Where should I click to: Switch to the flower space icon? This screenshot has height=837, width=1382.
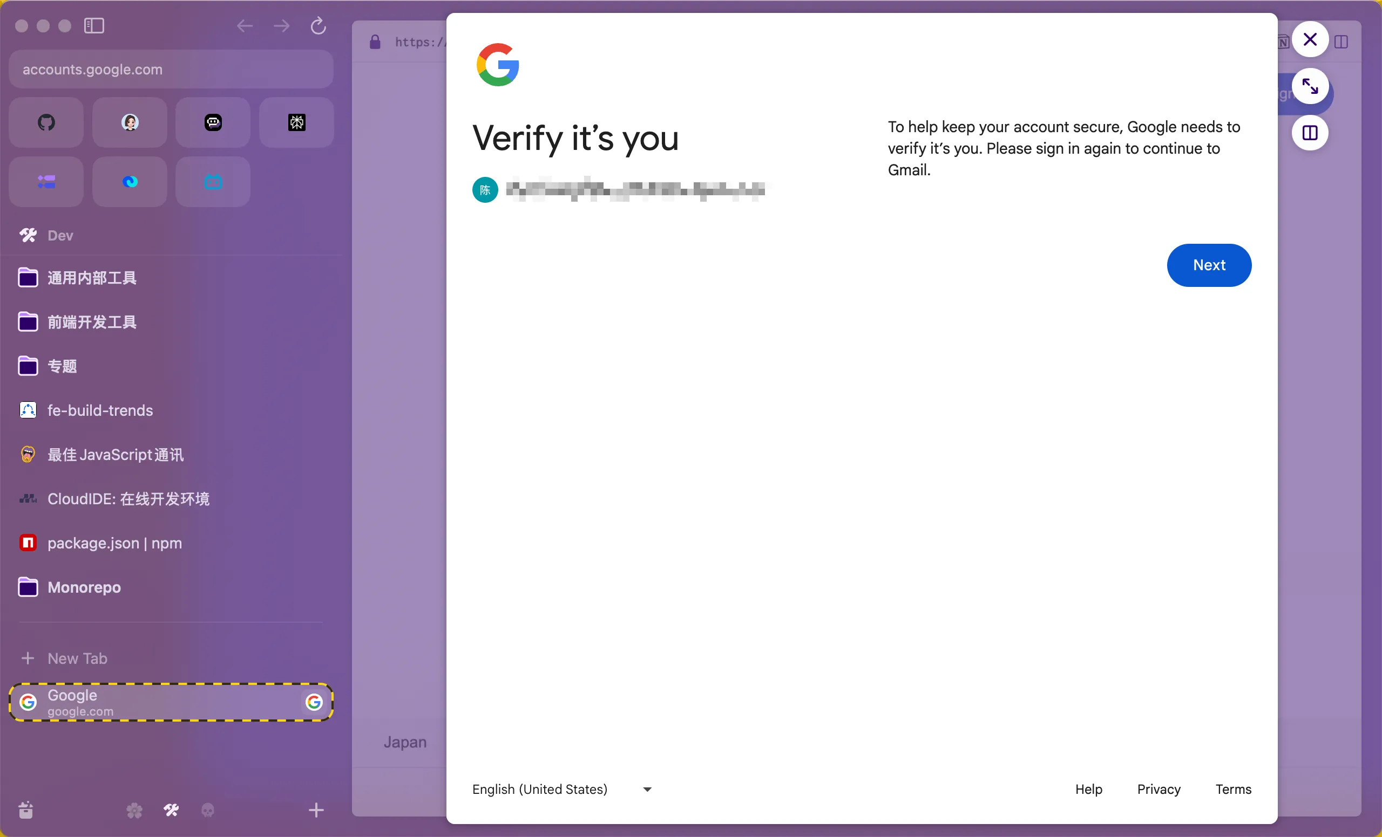point(134,809)
